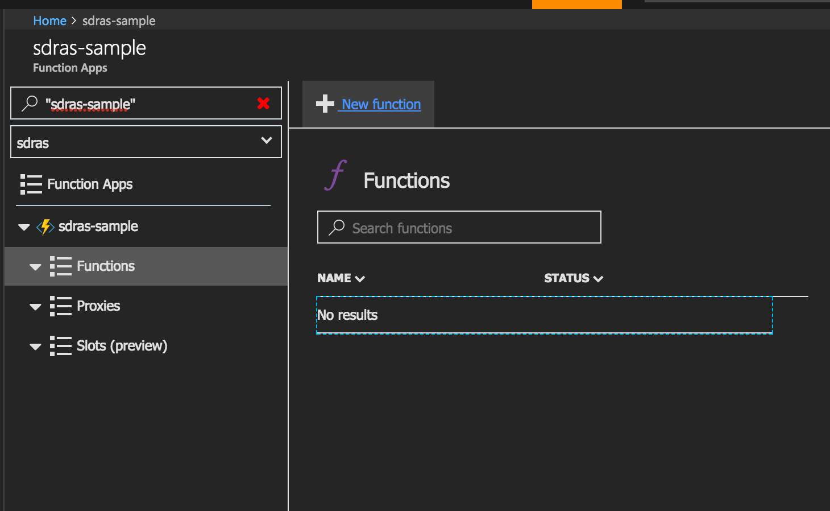This screenshot has width=830, height=511.
Task: Go to Home in the breadcrumb
Action: [49, 21]
